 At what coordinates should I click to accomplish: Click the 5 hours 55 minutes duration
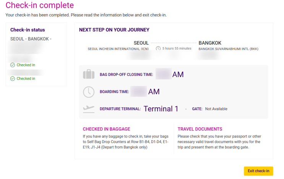(177, 48)
